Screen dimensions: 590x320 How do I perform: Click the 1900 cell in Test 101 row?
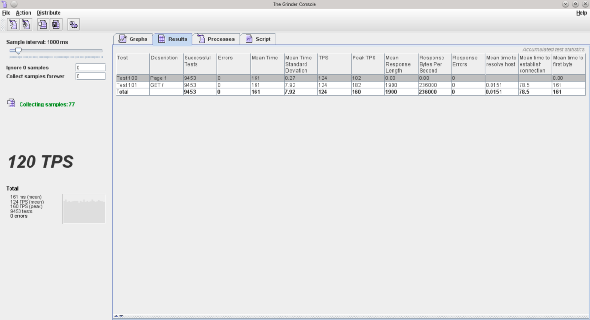click(x=401, y=85)
